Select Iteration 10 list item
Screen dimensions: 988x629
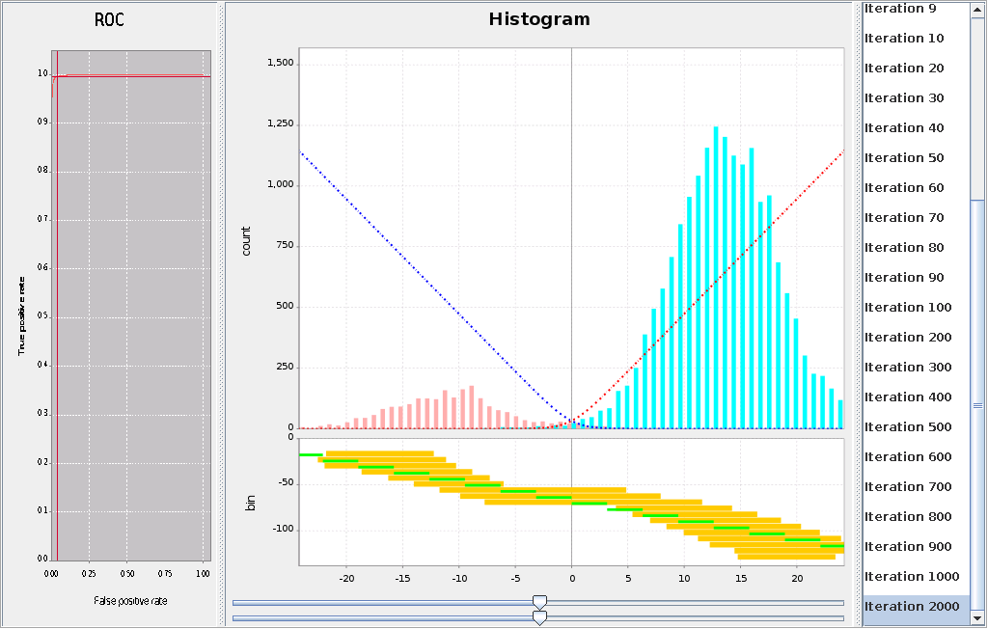pos(904,39)
